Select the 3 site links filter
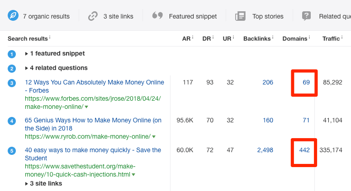The width and height of the screenshot is (351, 191). click(110, 16)
